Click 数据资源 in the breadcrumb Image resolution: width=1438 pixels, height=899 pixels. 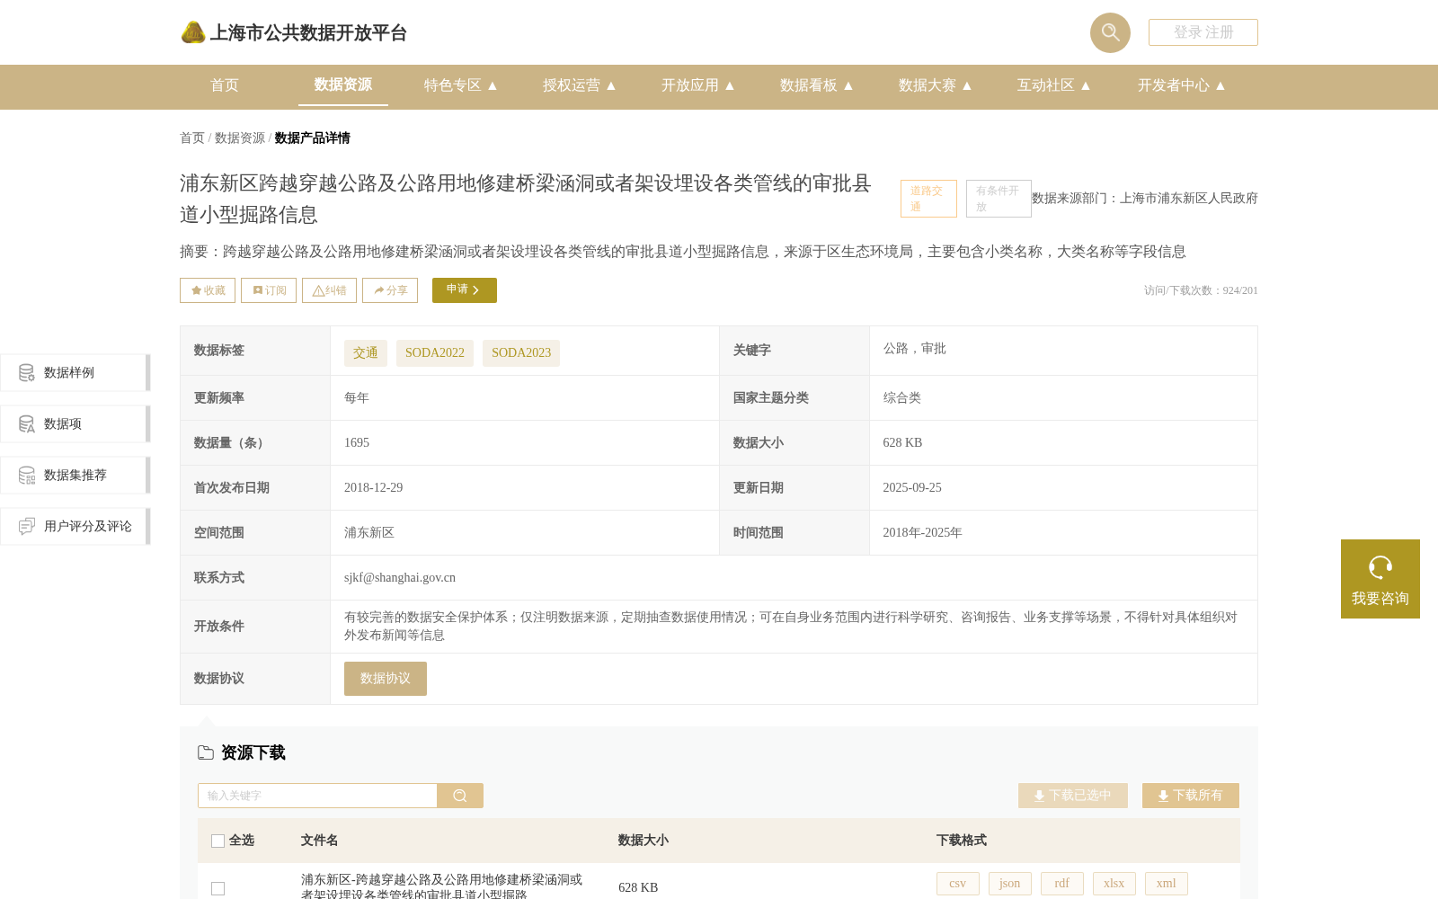point(240,138)
